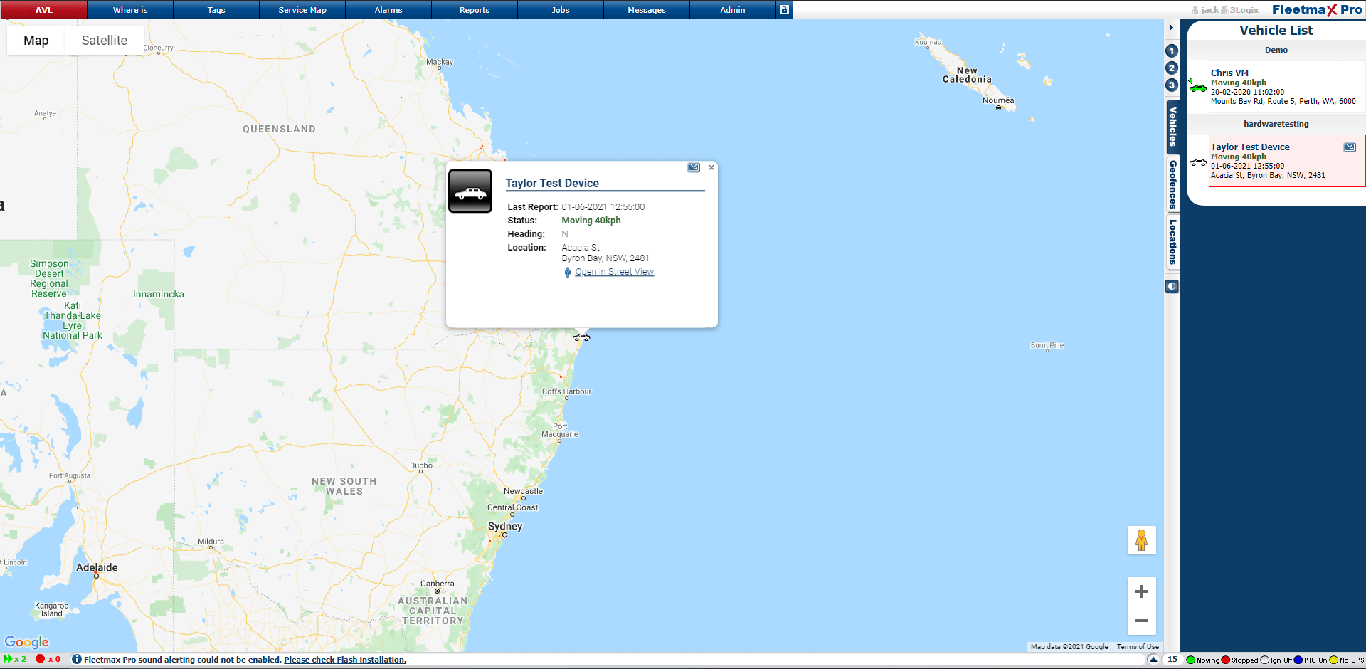Viewport: 1366px width, 669px height.
Task: Open the Terms of Use link
Action: [1138, 647]
